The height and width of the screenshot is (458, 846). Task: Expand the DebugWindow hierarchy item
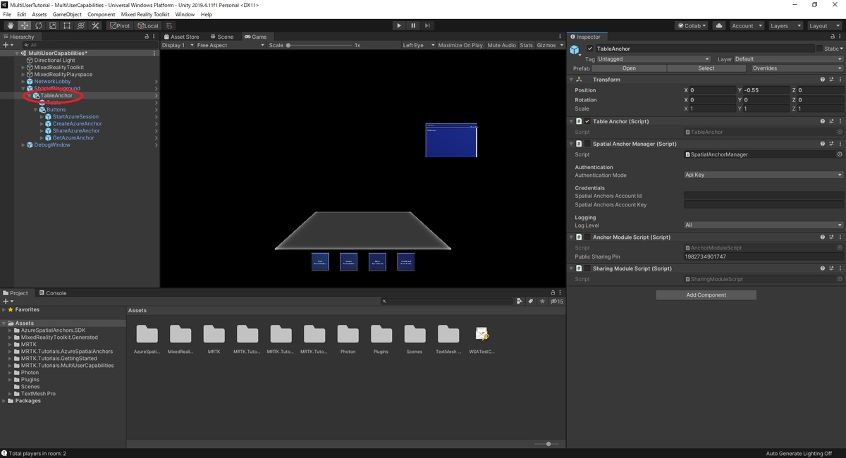tap(23, 145)
